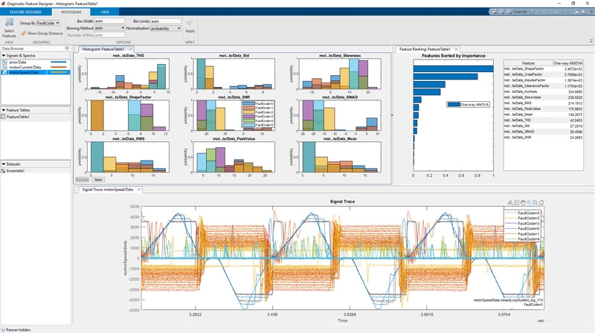
Task: Click the Apply checkmark icon
Action: tap(190, 23)
